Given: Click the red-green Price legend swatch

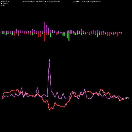Looking at the screenshot, I should (2, 6).
